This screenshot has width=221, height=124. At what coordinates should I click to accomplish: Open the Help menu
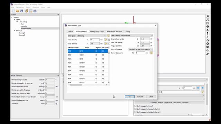(49, 7)
